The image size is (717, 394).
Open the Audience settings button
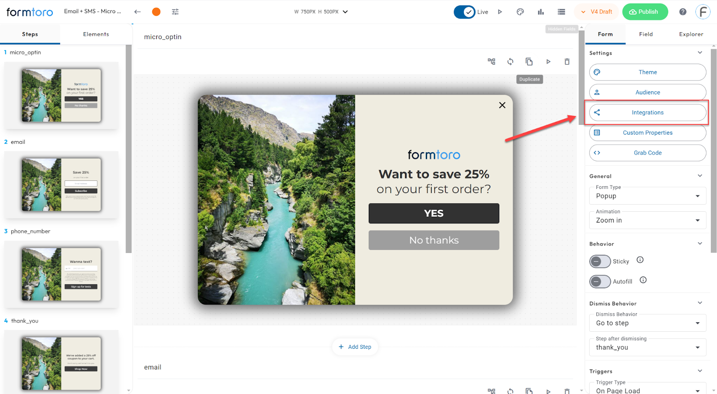(x=648, y=92)
